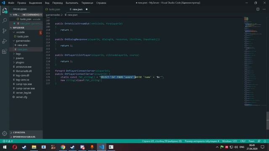The width and height of the screenshot is (269, 151).
Task: Switch to the VS Code taskbar icon
Action: [102, 147]
